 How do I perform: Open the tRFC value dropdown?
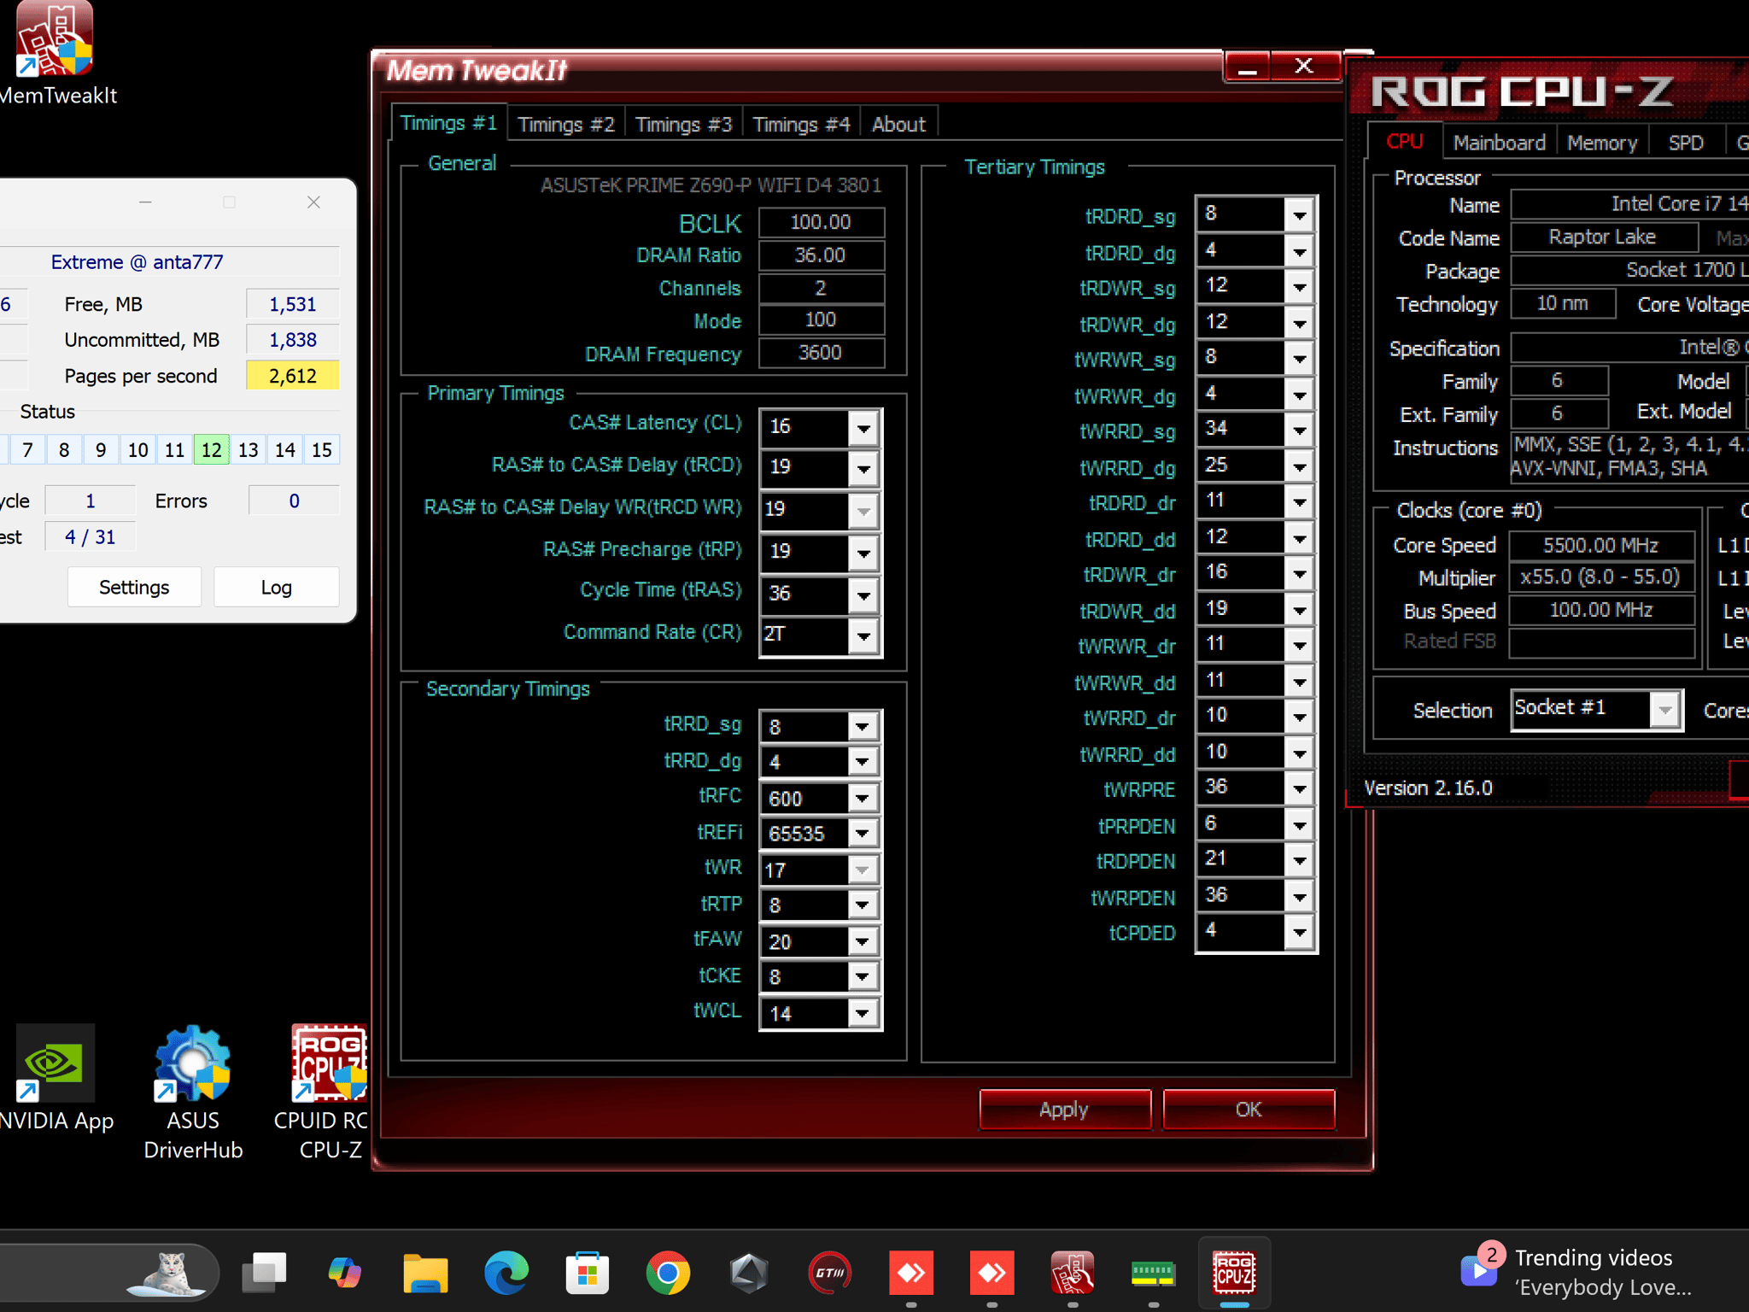tap(863, 799)
